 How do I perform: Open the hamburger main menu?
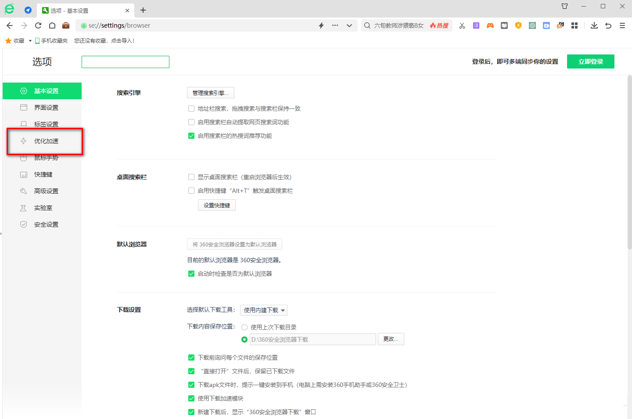tap(622, 25)
